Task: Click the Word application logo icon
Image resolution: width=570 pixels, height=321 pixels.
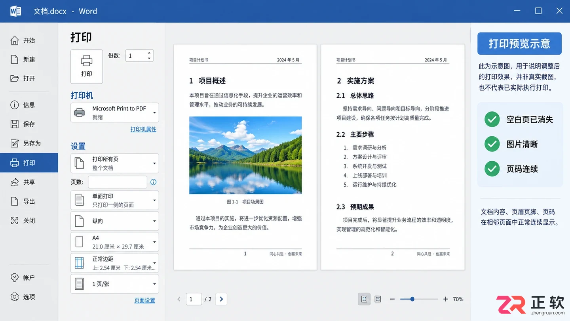Action: pyautogui.click(x=15, y=11)
